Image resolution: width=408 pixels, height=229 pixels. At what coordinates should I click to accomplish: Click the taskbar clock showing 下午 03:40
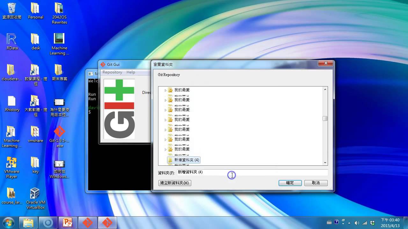pos(390,223)
